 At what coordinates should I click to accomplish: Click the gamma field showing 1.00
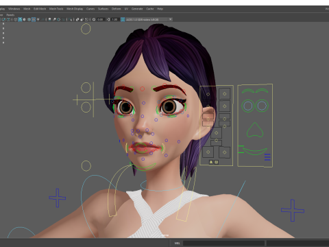click(x=115, y=19)
